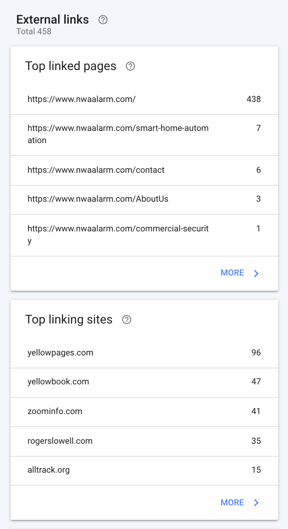Select the AboutUs page row
This screenshot has height=529, width=288.
click(x=98, y=199)
